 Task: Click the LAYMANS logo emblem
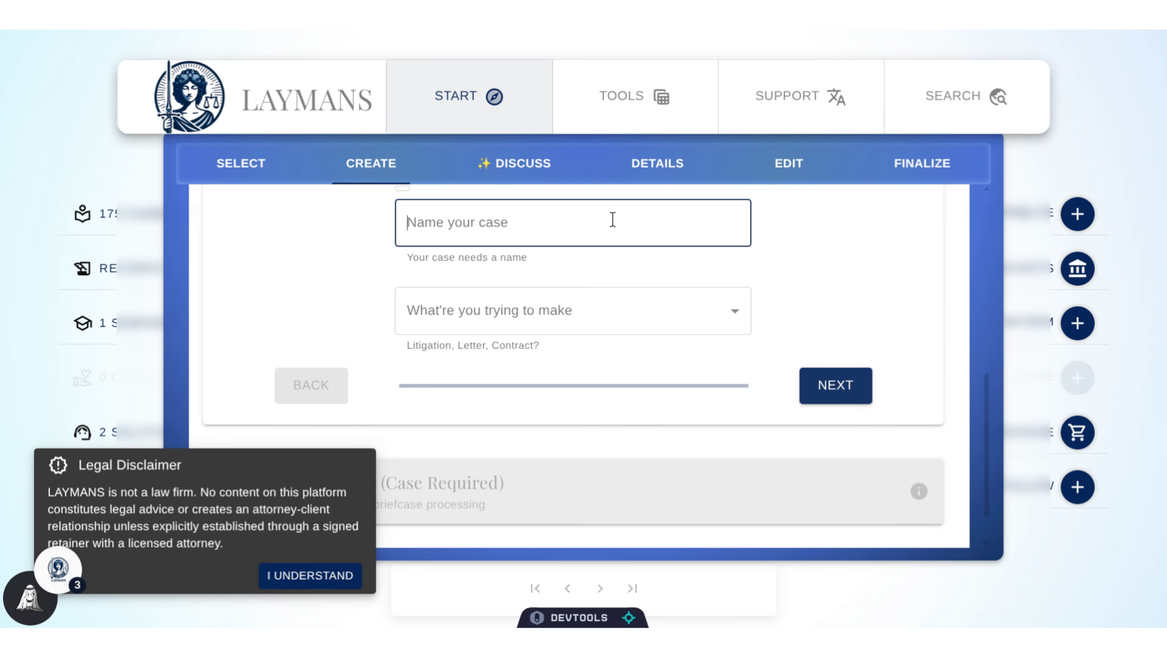pyautogui.click(x=189, y=97)
